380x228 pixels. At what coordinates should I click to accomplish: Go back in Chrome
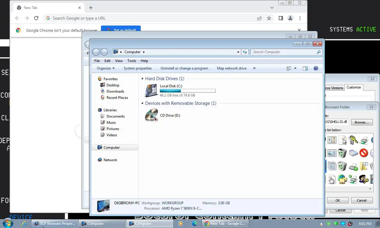click(17, 18)
